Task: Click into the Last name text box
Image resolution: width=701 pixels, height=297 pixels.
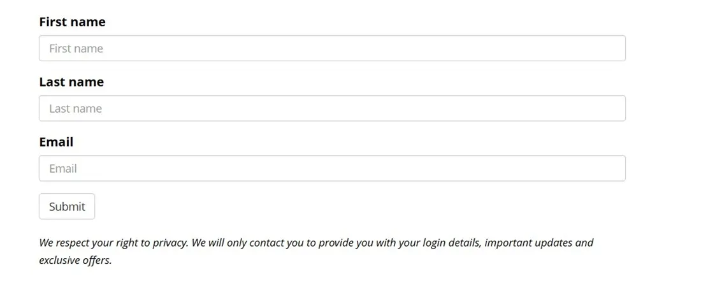Action: click(x=331, y=108)
